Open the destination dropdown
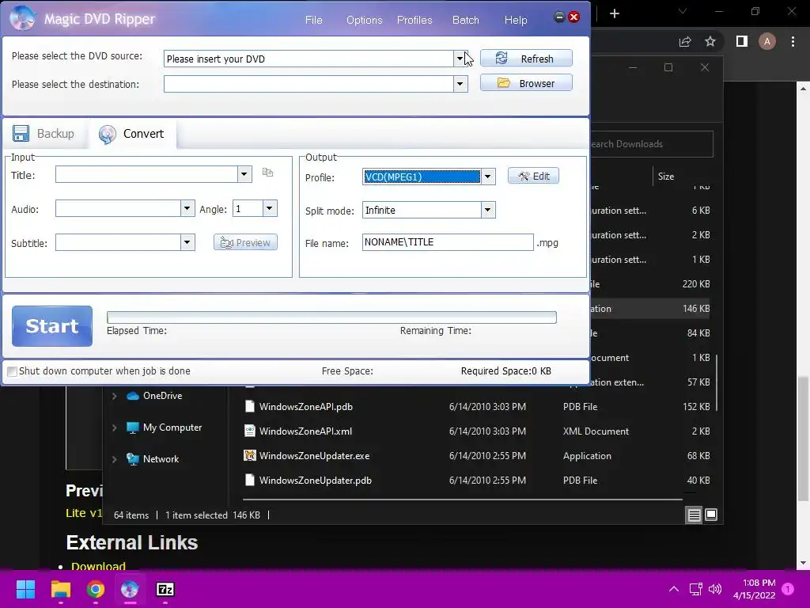The image size is (810, 608). click(460, 84)
